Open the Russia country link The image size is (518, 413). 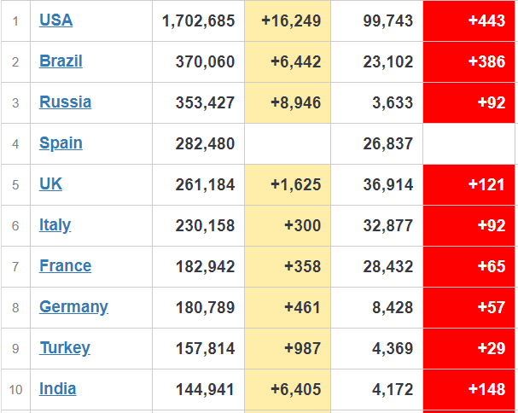pos(65,102)
